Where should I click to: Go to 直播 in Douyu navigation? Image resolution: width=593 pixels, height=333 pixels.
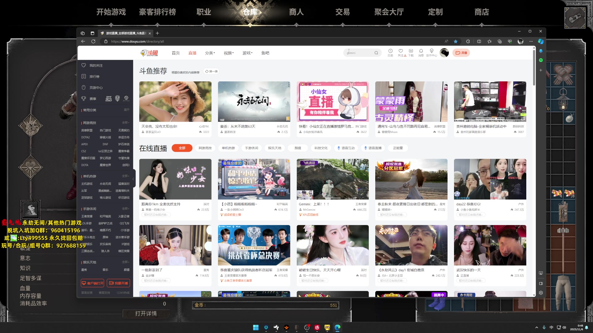pos(192,53)
